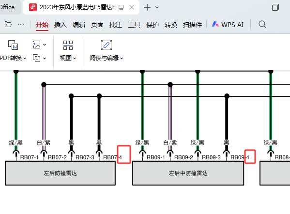Add a new tab with plus button

147,7
